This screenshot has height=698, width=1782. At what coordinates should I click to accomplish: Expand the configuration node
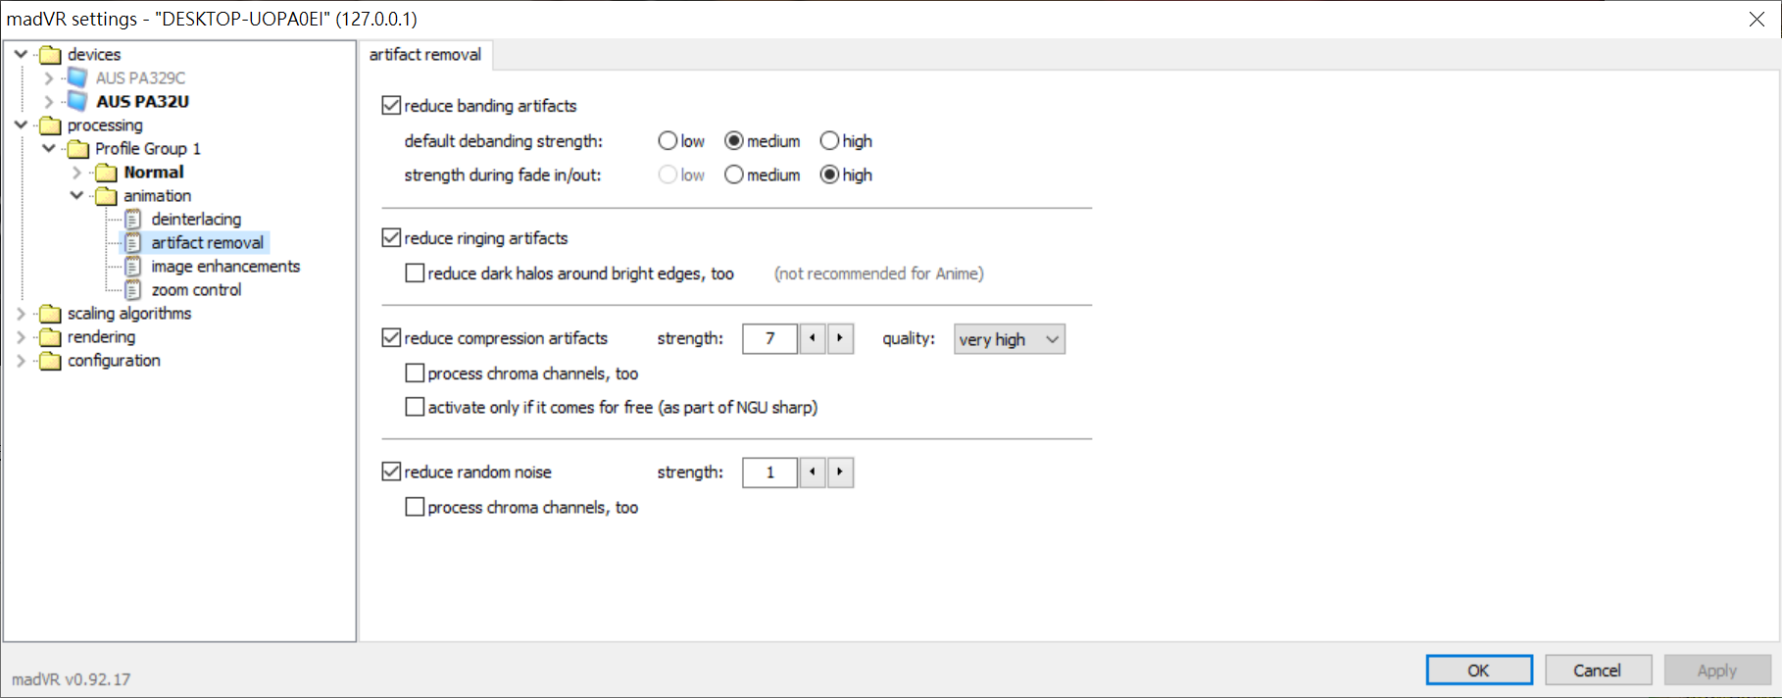[21, 361]
